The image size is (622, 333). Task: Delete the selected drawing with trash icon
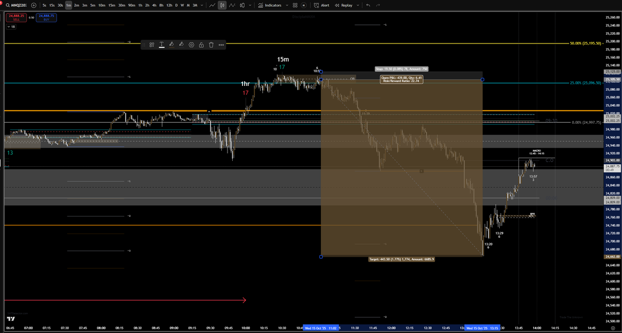211,45
